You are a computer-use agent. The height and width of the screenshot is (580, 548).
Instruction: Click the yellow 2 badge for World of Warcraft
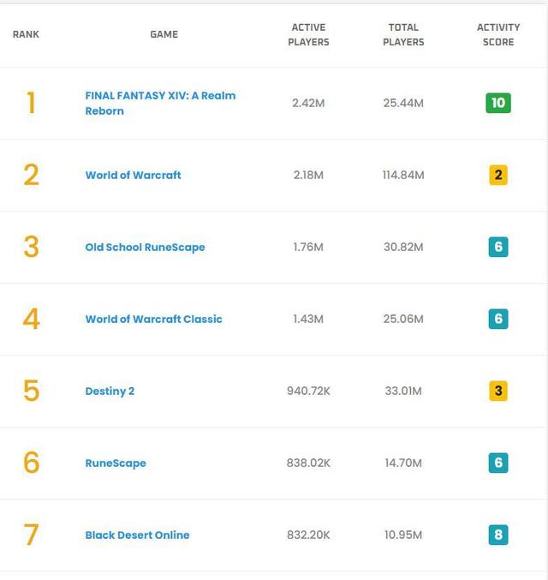(x=498, y=175)
